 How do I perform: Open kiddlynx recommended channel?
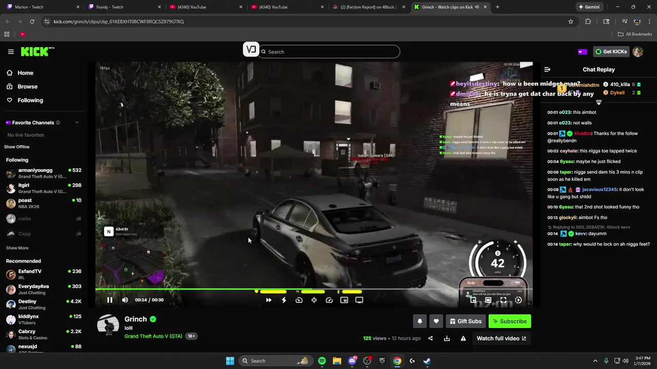tap(44, 319)
